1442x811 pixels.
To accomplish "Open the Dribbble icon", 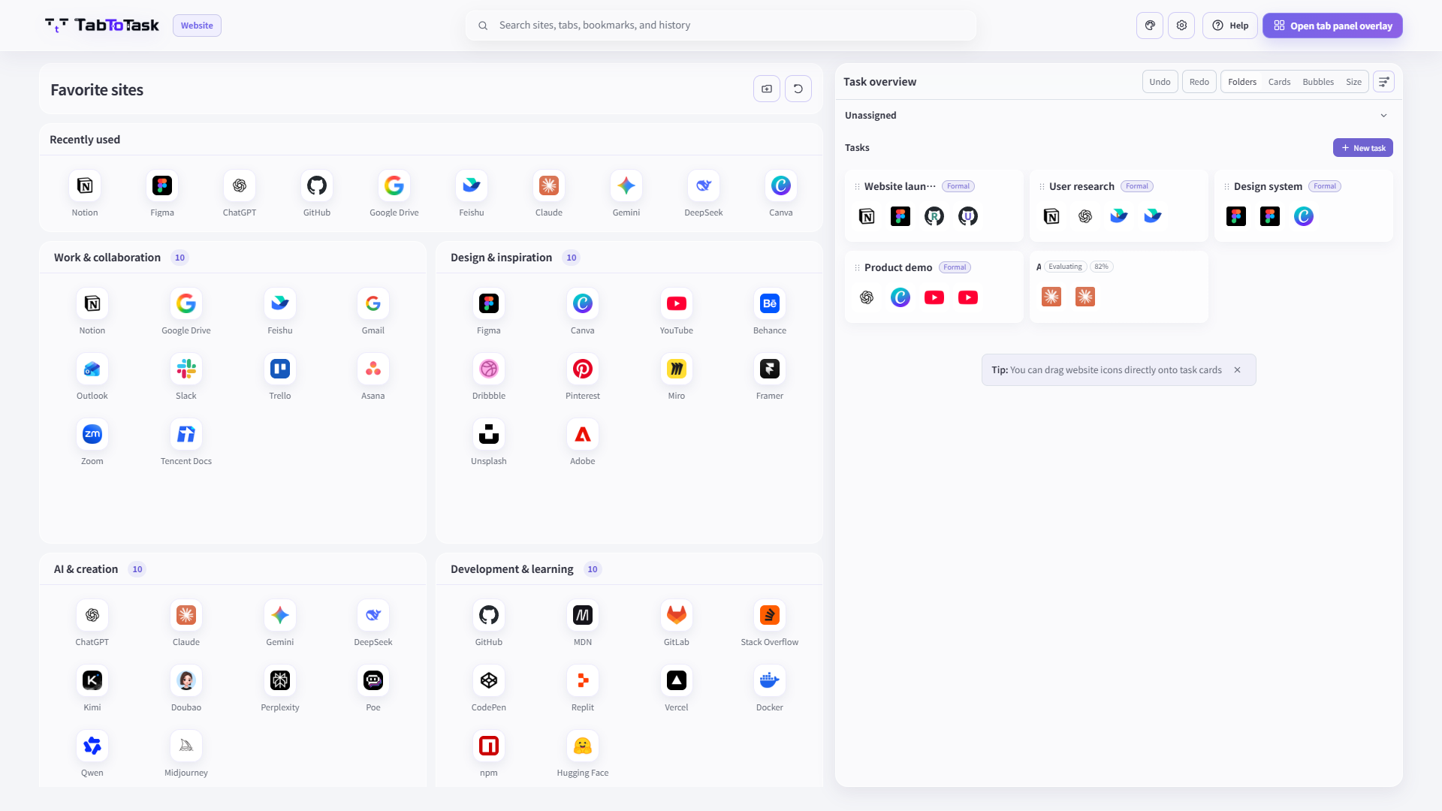I will click(x=489, y=369).
